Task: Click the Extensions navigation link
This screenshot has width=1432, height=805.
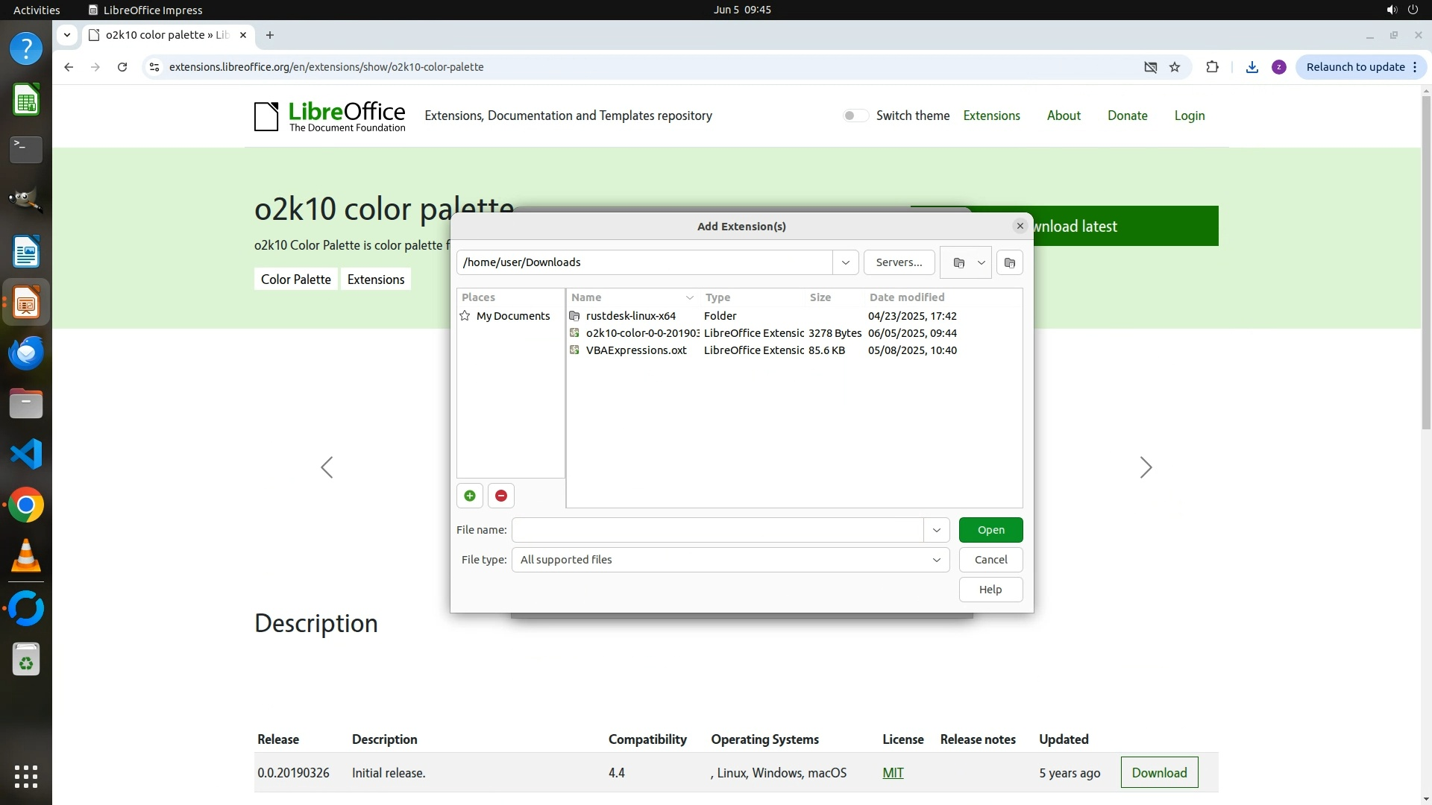Action: coord(991,116)
